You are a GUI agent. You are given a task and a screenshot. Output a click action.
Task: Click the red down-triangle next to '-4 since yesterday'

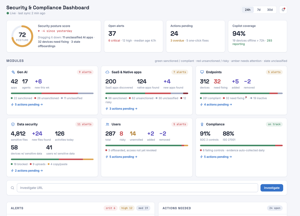[x=39, y=31]
